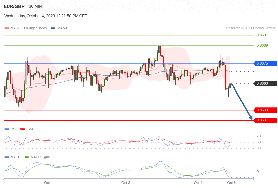Click the date and time stamp text
278x188 pixels.
[45, 16]
